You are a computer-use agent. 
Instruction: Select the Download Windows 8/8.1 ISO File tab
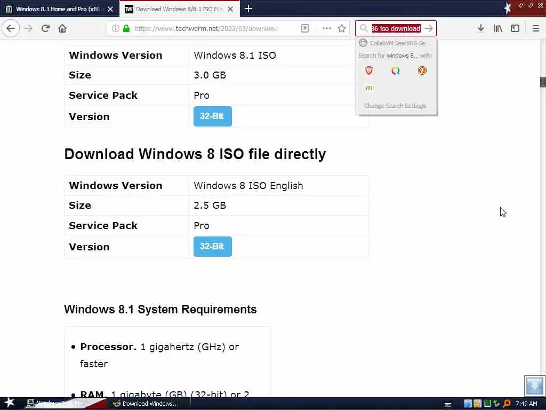[179, 9]
